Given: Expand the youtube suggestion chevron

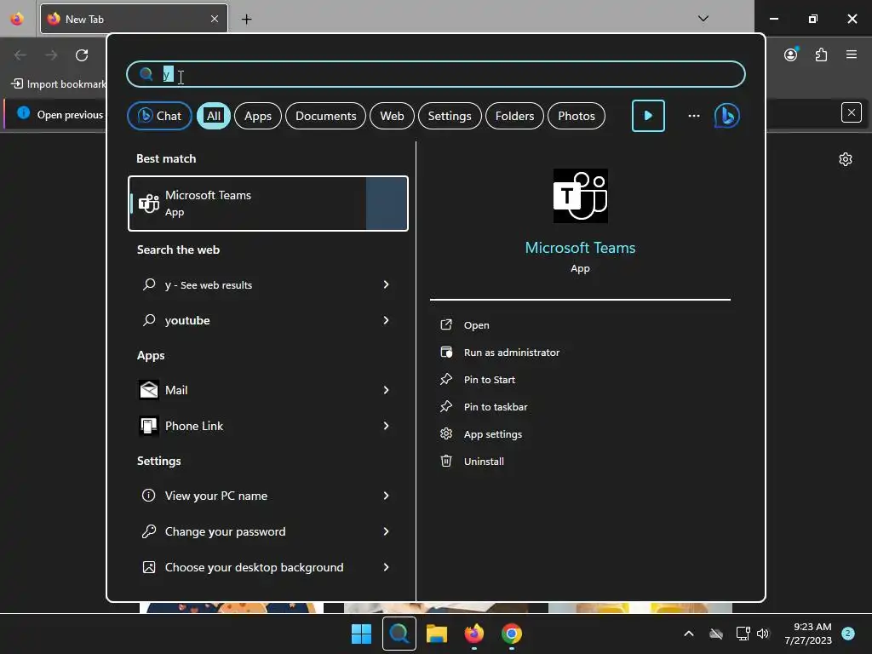Looking at the screenshot, I should 386,320.
